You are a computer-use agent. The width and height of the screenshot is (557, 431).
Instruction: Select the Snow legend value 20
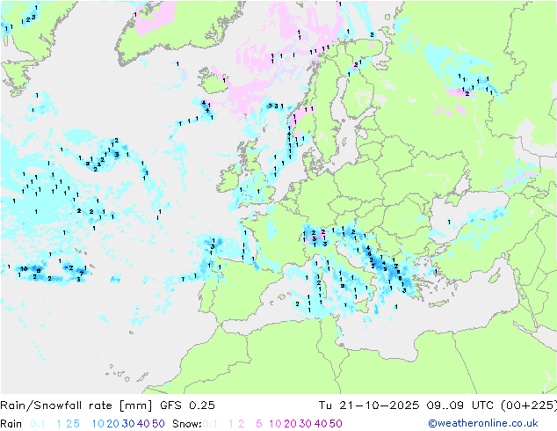pyautogui.click(x=290, y=424)
